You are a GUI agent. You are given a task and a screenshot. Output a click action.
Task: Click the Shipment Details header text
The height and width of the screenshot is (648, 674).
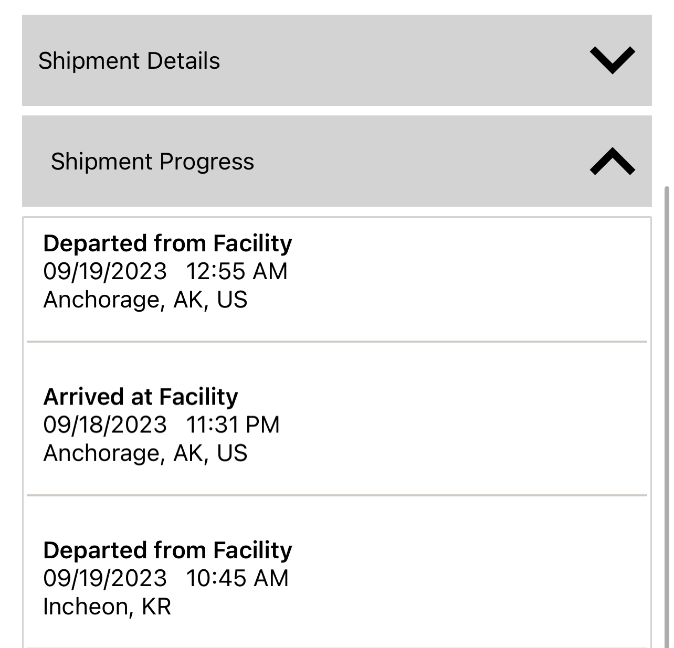pyautogui.click(x=129, y=60)
